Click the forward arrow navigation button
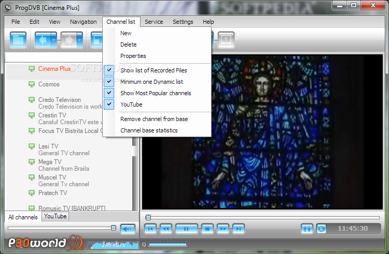 (68, 40)
